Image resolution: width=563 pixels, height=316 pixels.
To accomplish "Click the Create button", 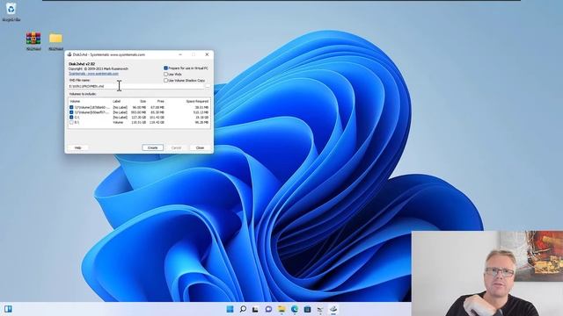I will (152, 147).
